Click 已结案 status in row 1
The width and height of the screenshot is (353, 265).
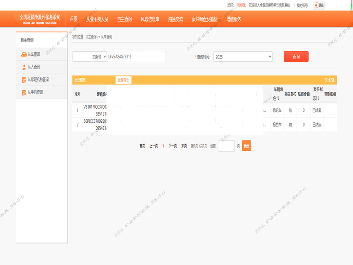pyautogui.click(x=317, y=110)
